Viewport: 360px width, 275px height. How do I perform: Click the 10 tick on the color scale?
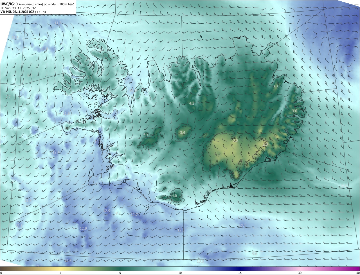coord(180,273)
